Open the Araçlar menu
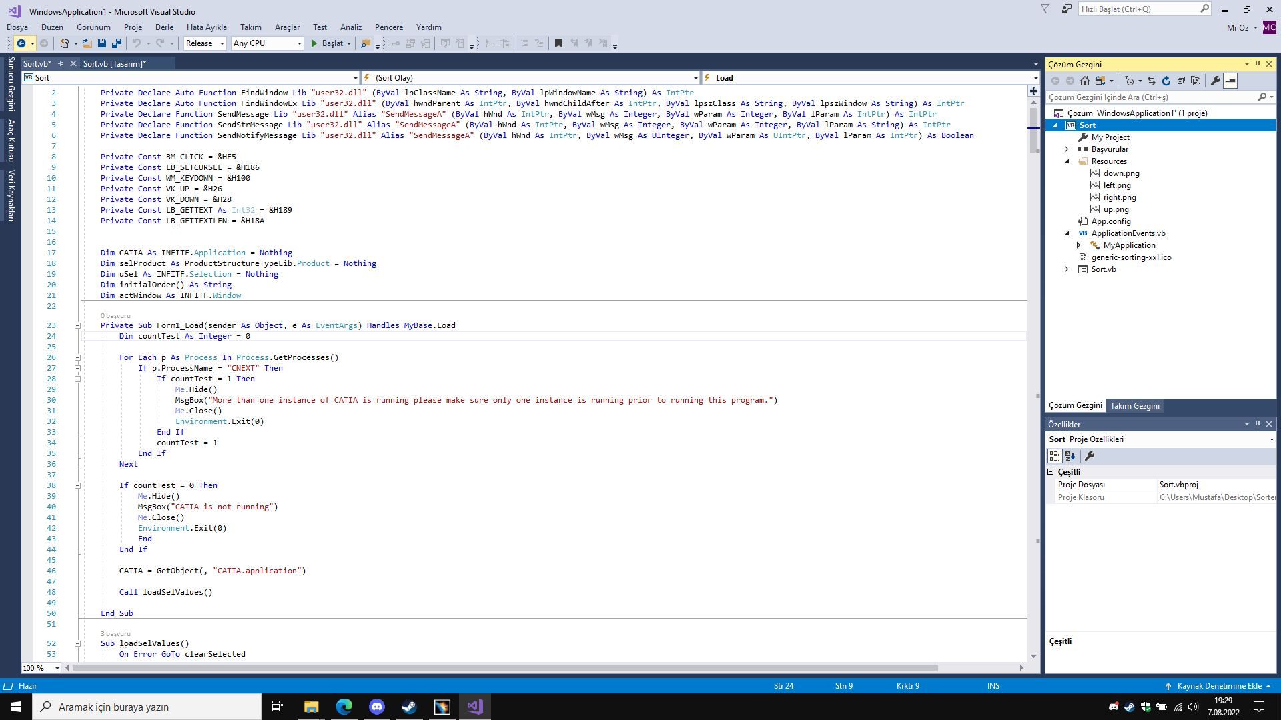The height and width of the screenshot is (720, 1281). 287,27
